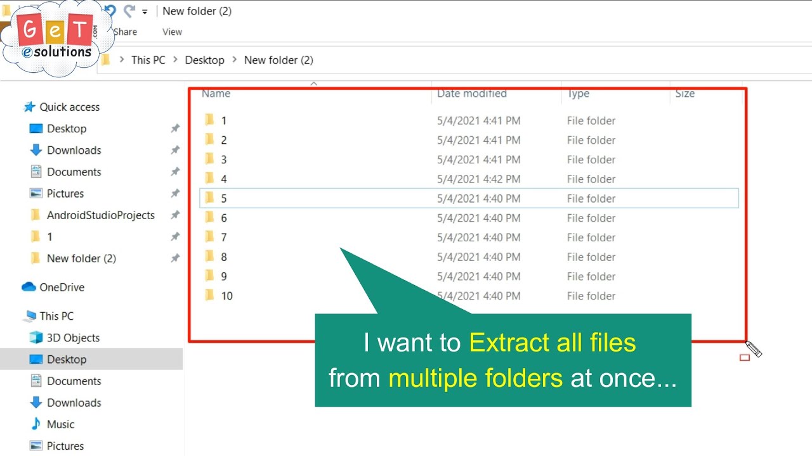
Task: Open pinned Documents under Quick access
Action: (x=74, y=172)
